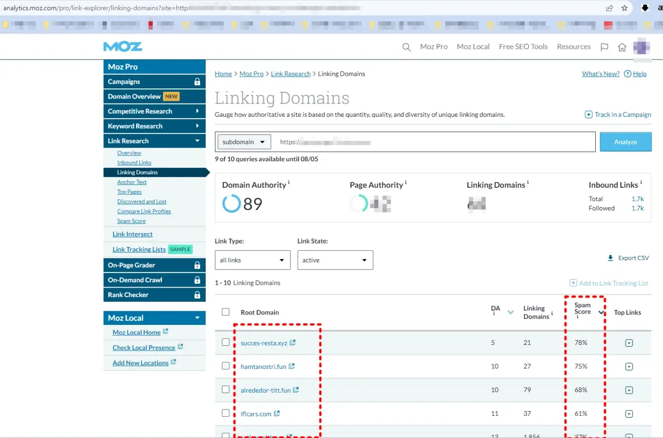Click the Analyze button
The height and width of the screenshot is (438, 663).
click(x=626, y=142)
